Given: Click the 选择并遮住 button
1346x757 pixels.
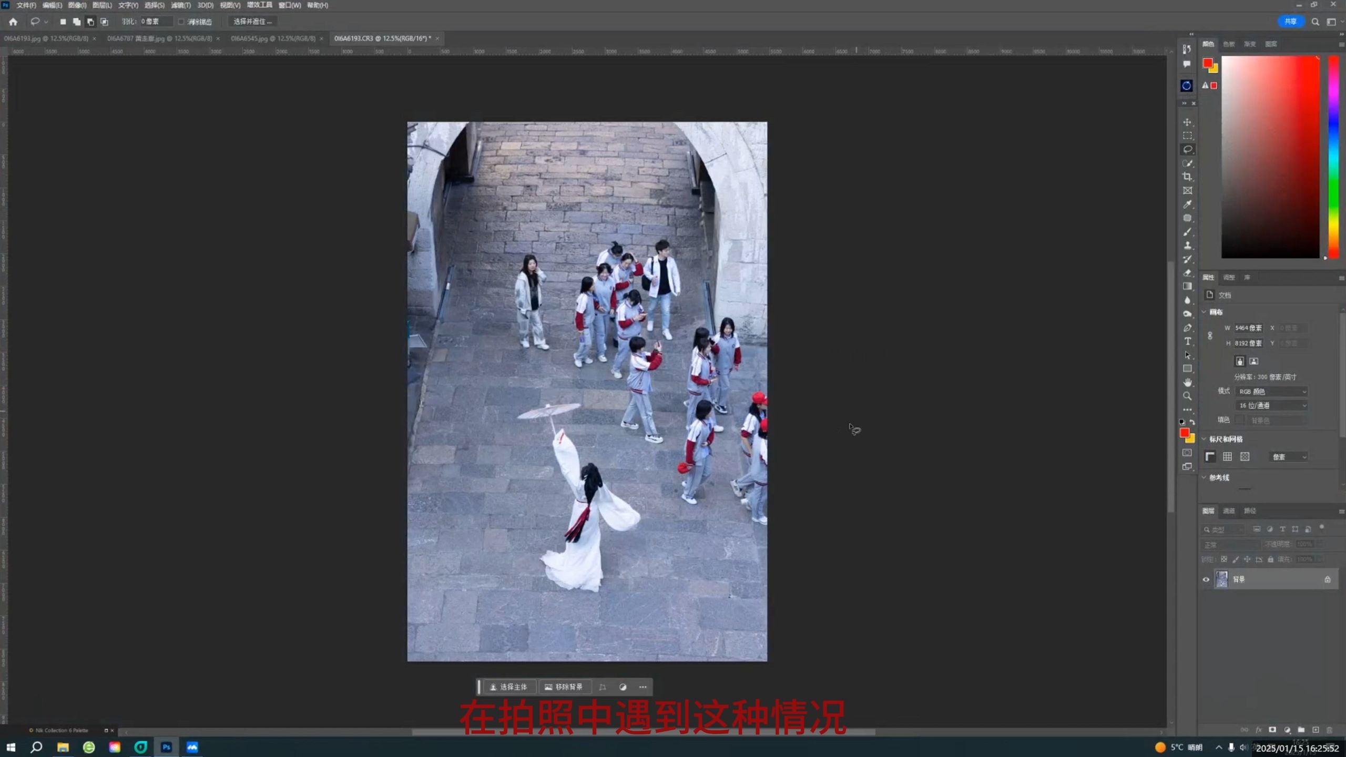Looking at the screenshot, I should click(x=251, y=21).
